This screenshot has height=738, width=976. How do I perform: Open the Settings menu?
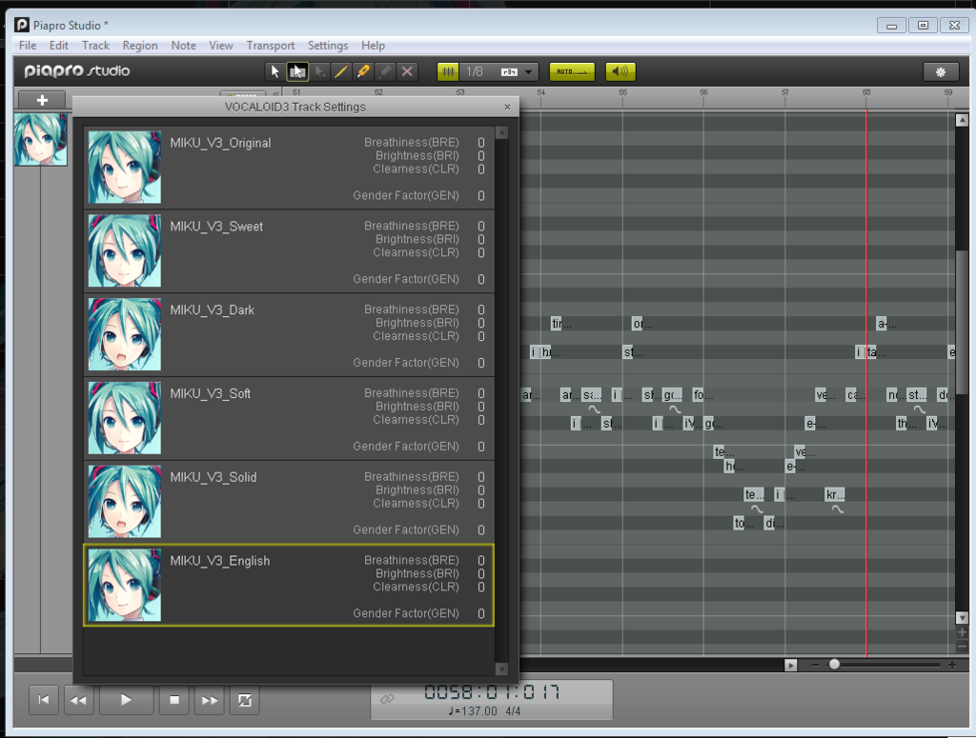click(x=328, y=46)
